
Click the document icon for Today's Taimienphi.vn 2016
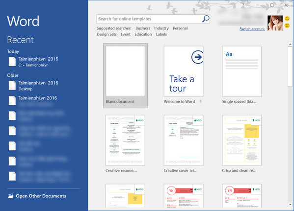point(12,62)
